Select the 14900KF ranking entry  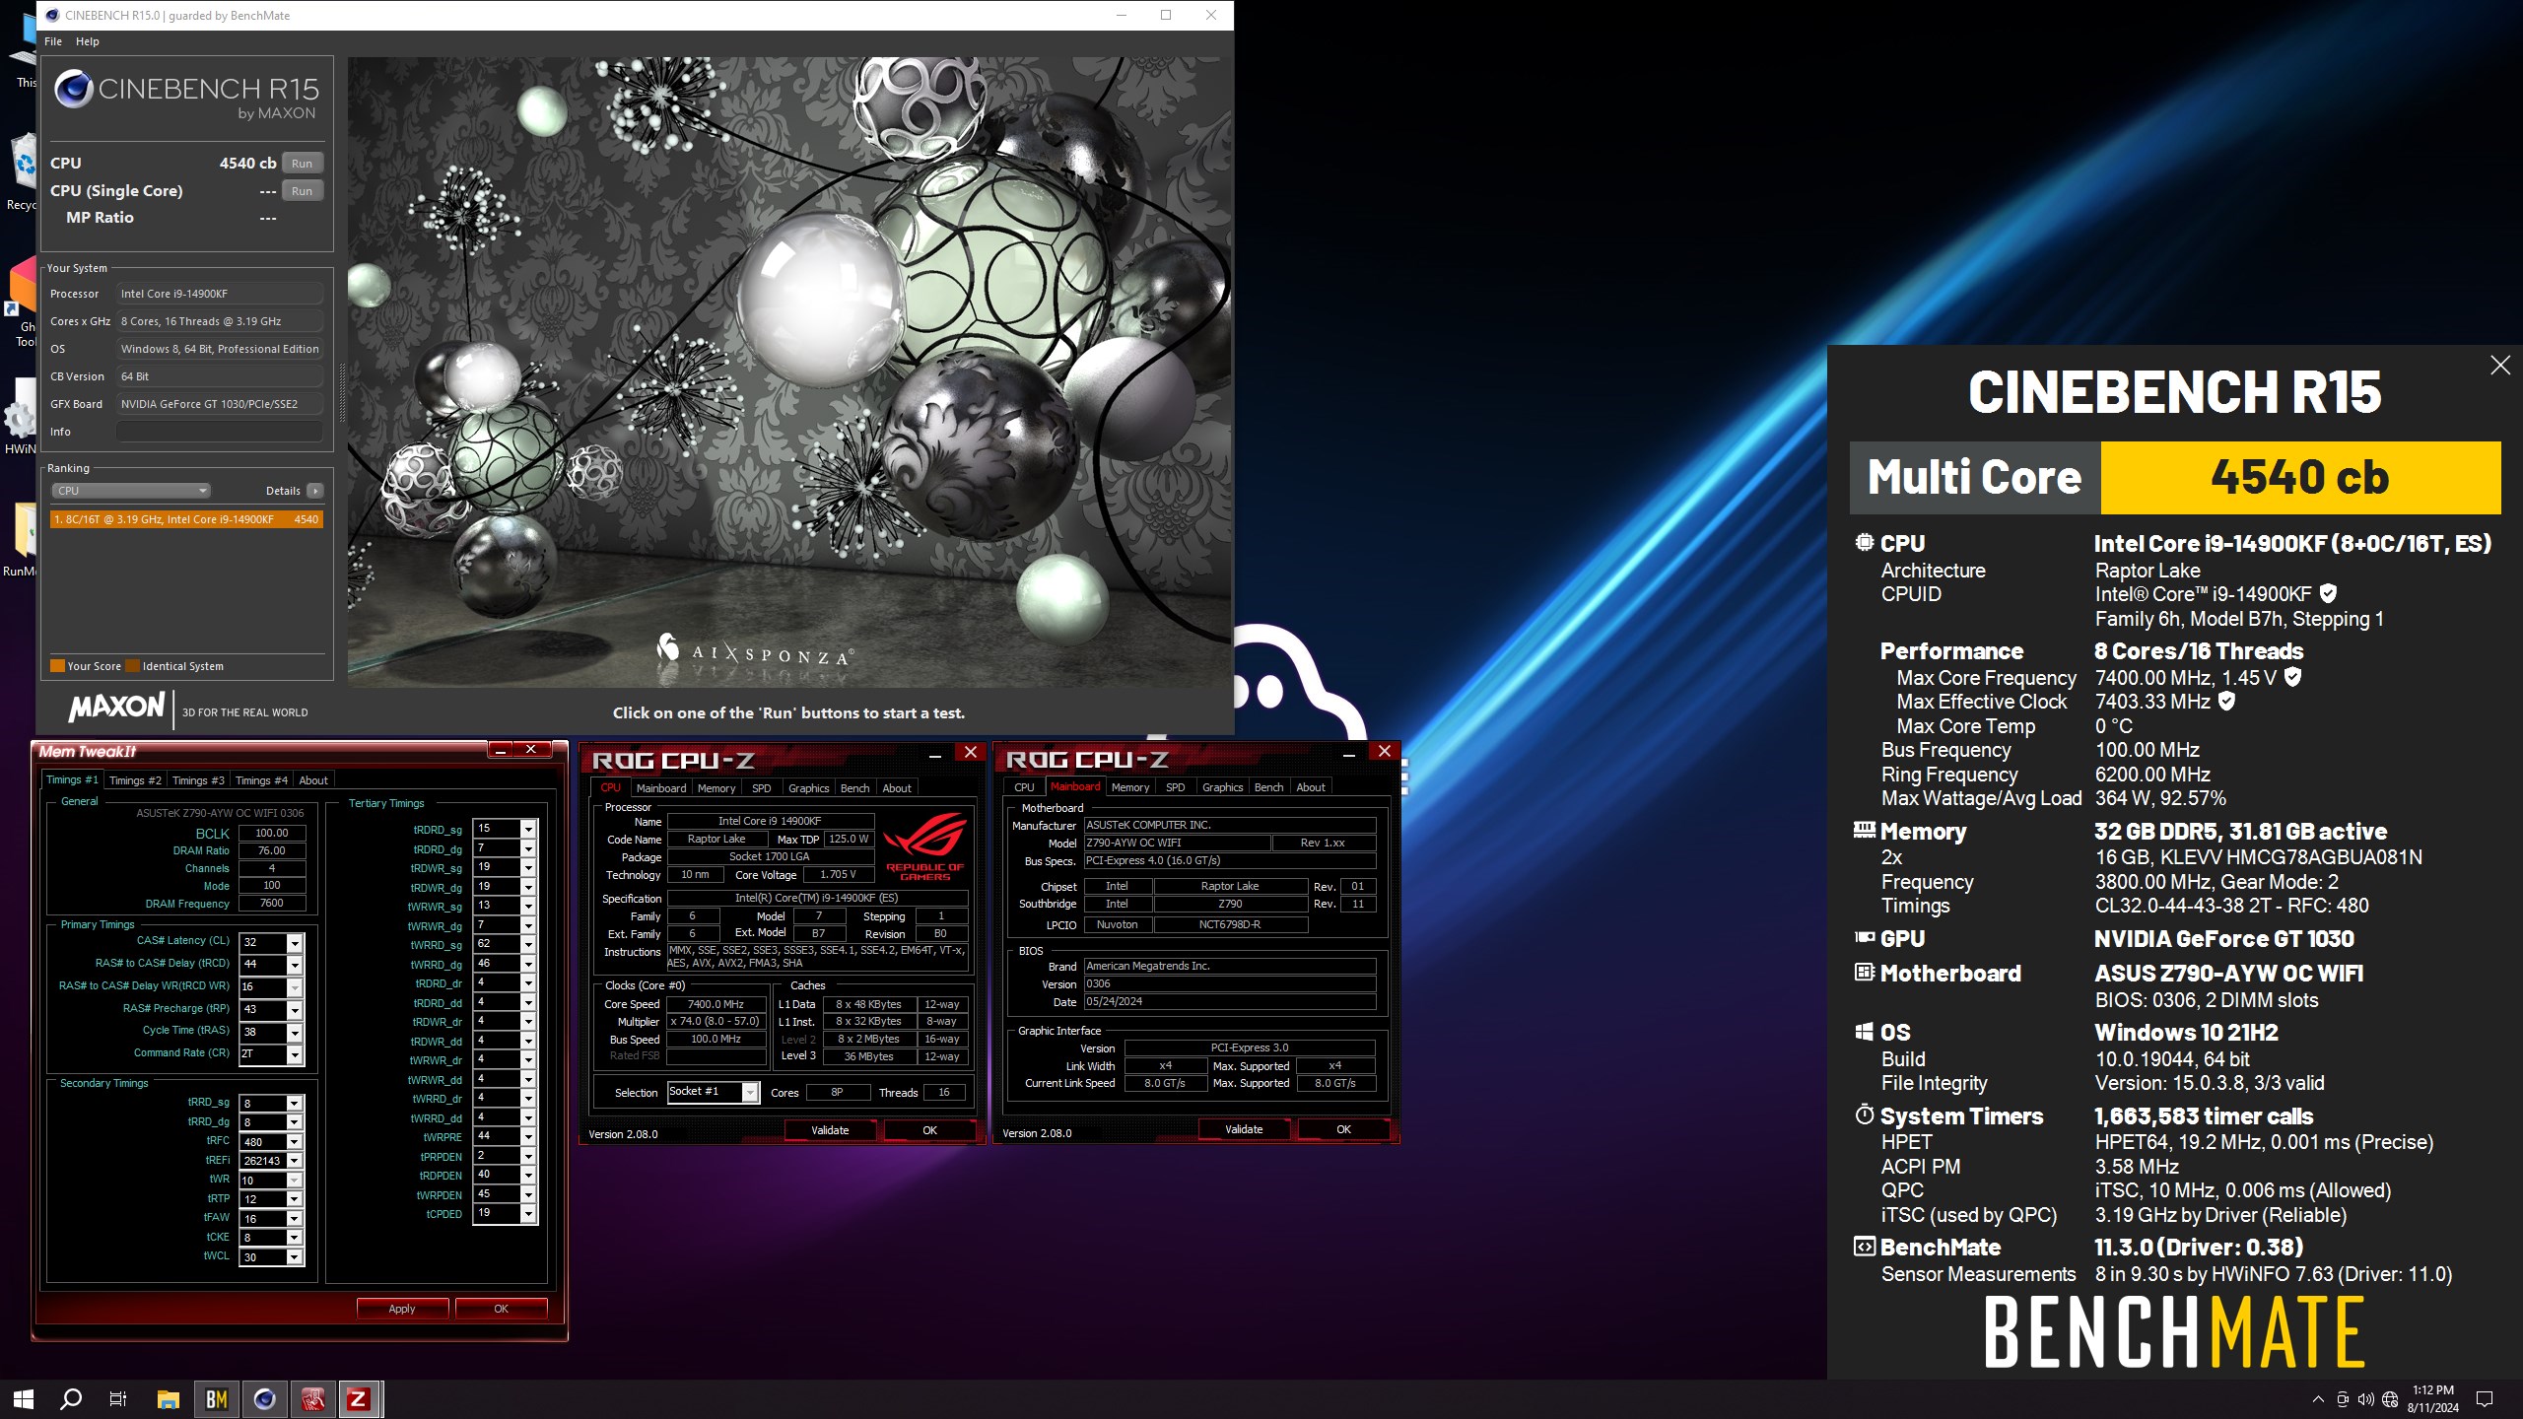click(x=187, y=519)
